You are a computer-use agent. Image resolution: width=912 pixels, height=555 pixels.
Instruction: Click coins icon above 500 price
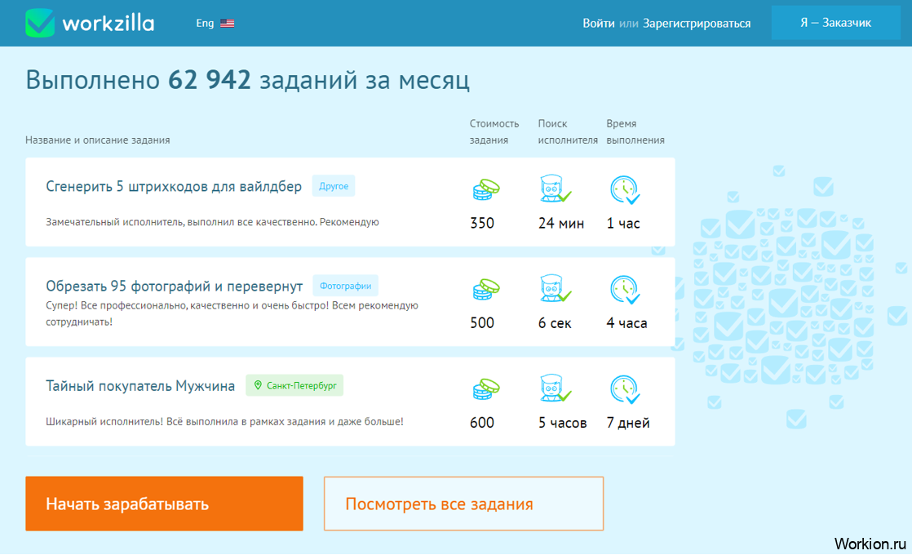[x=485, y=289]
